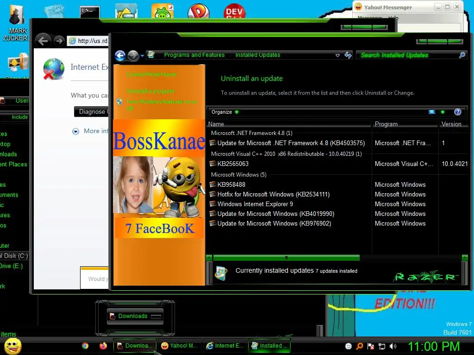Select the KB958488 update row
Image resolution: width=474 pixels, height=355 pixels.
pos(231,185)
